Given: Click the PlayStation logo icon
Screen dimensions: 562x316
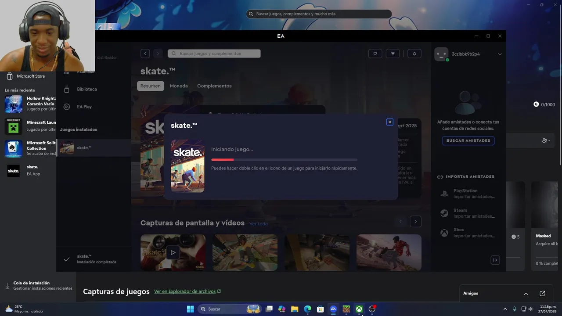Looking at the screenshot, I should point(444,194).
